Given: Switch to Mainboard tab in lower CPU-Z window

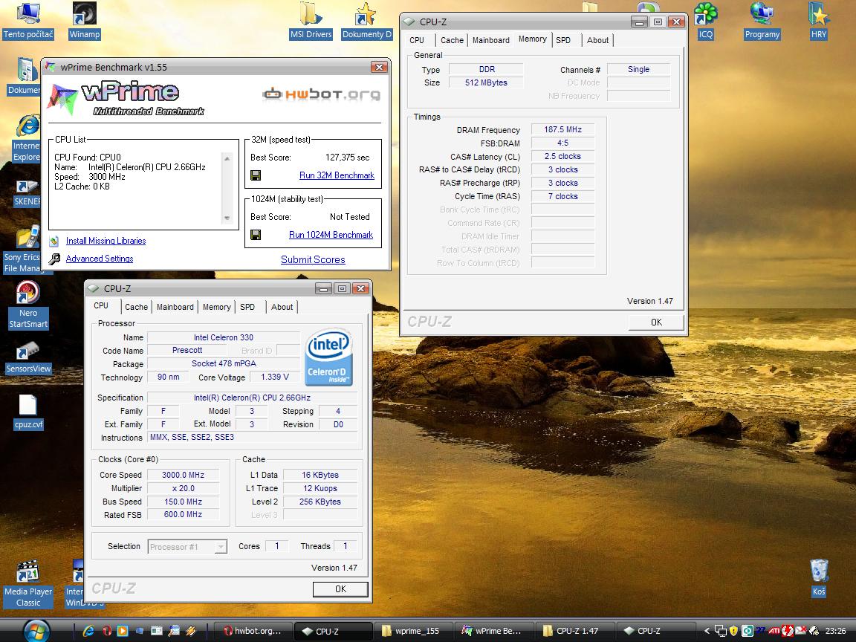Looking at the screenshot, I should coord(175,307).
